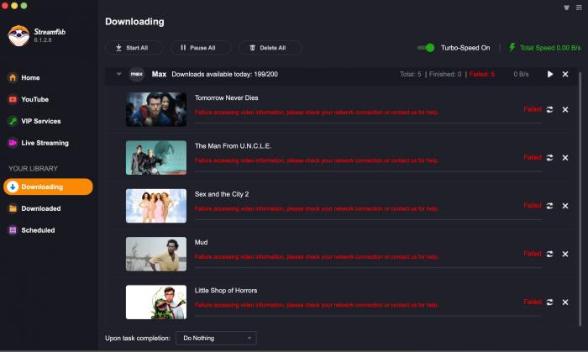The image size is (588, 352).
Task: Retry the Tomorrow Never Dies download
Action: coord(549,109)
